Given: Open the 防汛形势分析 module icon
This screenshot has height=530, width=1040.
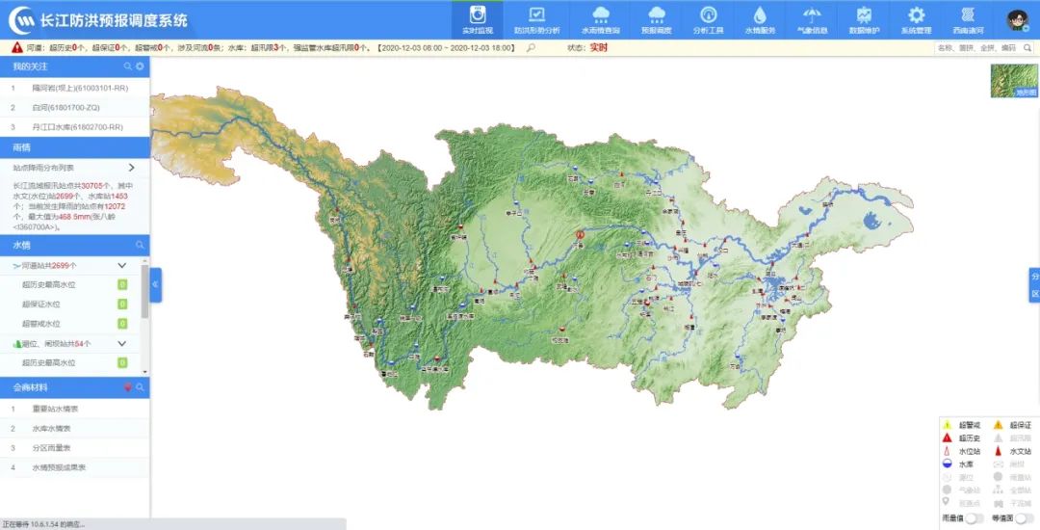Looking at the screenshot, I should point(536,15).
